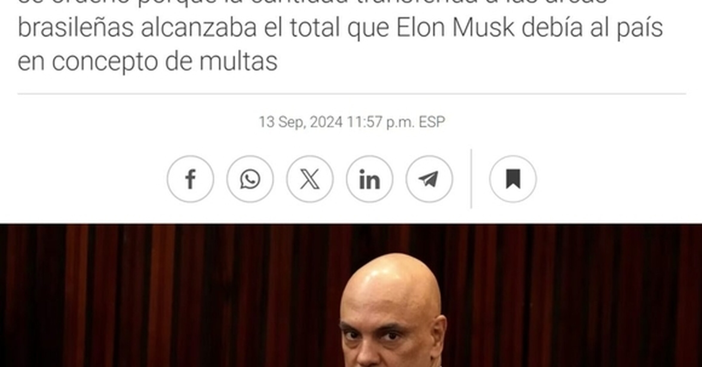Click the vertical separator beside the bookmark
The width and height of the screenshot is (702, 367).
tap(471, 179)
